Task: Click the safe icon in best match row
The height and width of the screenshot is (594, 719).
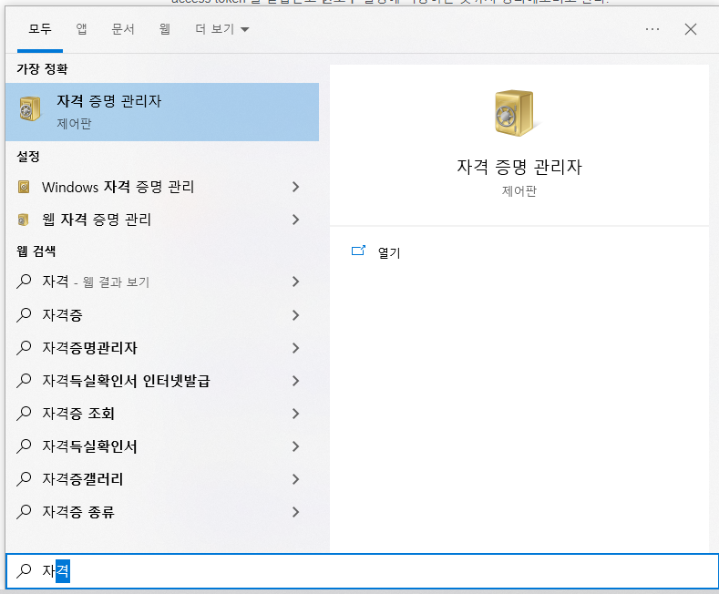Action: tap(30, 109)
